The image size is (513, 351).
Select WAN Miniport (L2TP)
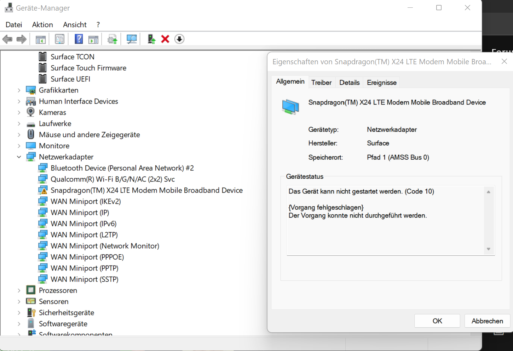pos(84,235)
